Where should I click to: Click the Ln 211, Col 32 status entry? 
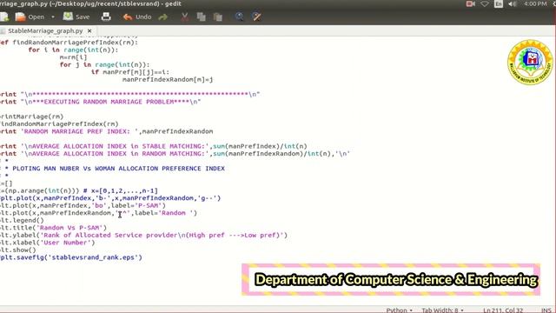coord(503,310)
